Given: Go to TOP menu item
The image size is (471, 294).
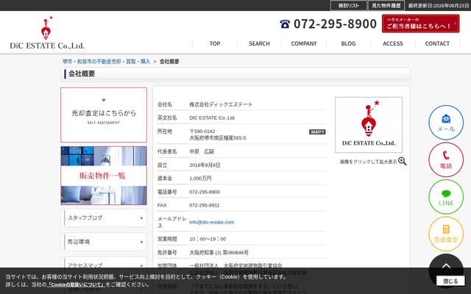Looking at the screenshot, I should coord(215,43).
